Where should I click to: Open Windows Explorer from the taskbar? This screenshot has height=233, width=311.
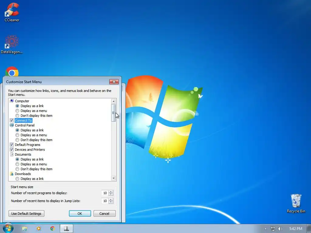point(24,229)
